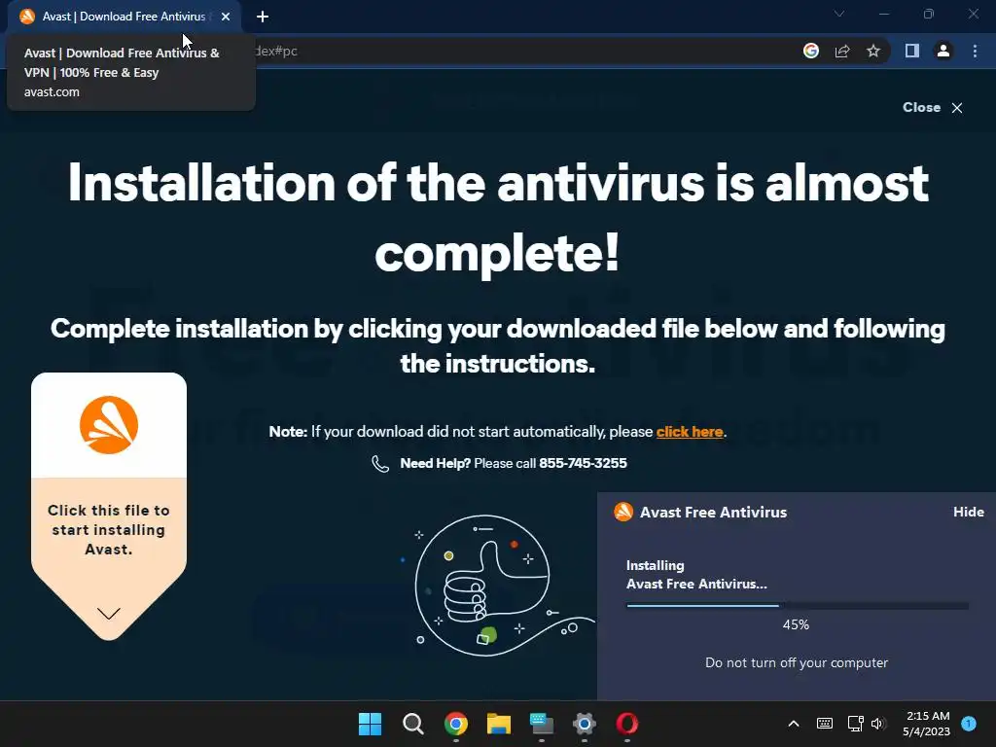Switch to Google Chrome on the taskbar
996x747 pixels.
pyautogui.click(x=456, y=724)
